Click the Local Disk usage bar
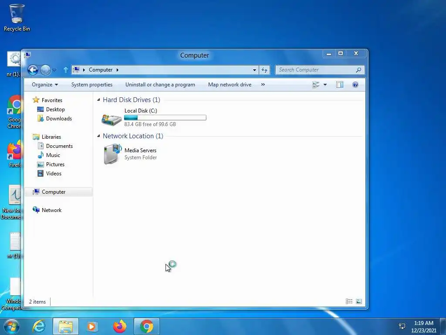Image resolution: width=446 pixels, height=335 pixels. [165, 117]
